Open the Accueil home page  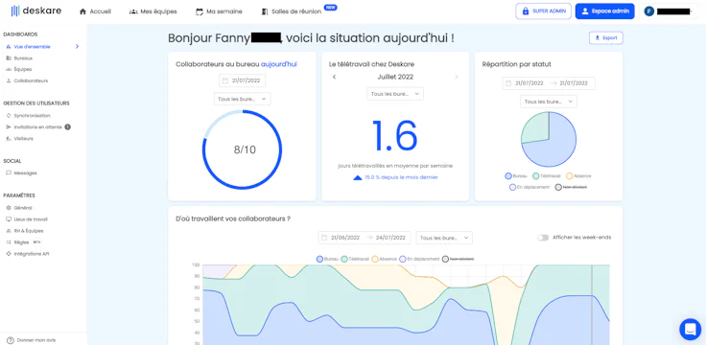tap(95, 11)
